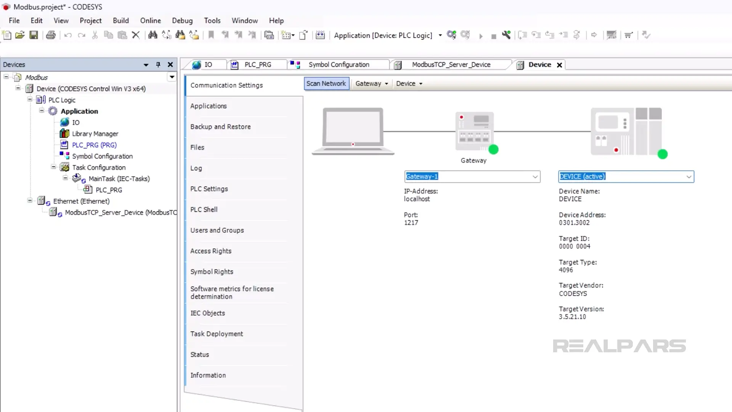
Task: Delete selection with X toolbar icon
Action: pos(136,35)
